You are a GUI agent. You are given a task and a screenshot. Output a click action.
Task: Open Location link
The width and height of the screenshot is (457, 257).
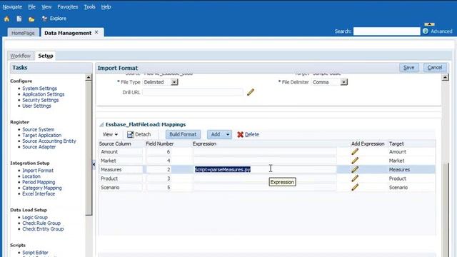click(x=31, y=176)
